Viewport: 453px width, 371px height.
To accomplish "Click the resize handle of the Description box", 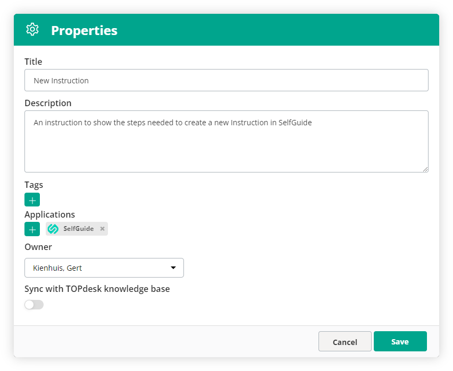I will (426, 169).
